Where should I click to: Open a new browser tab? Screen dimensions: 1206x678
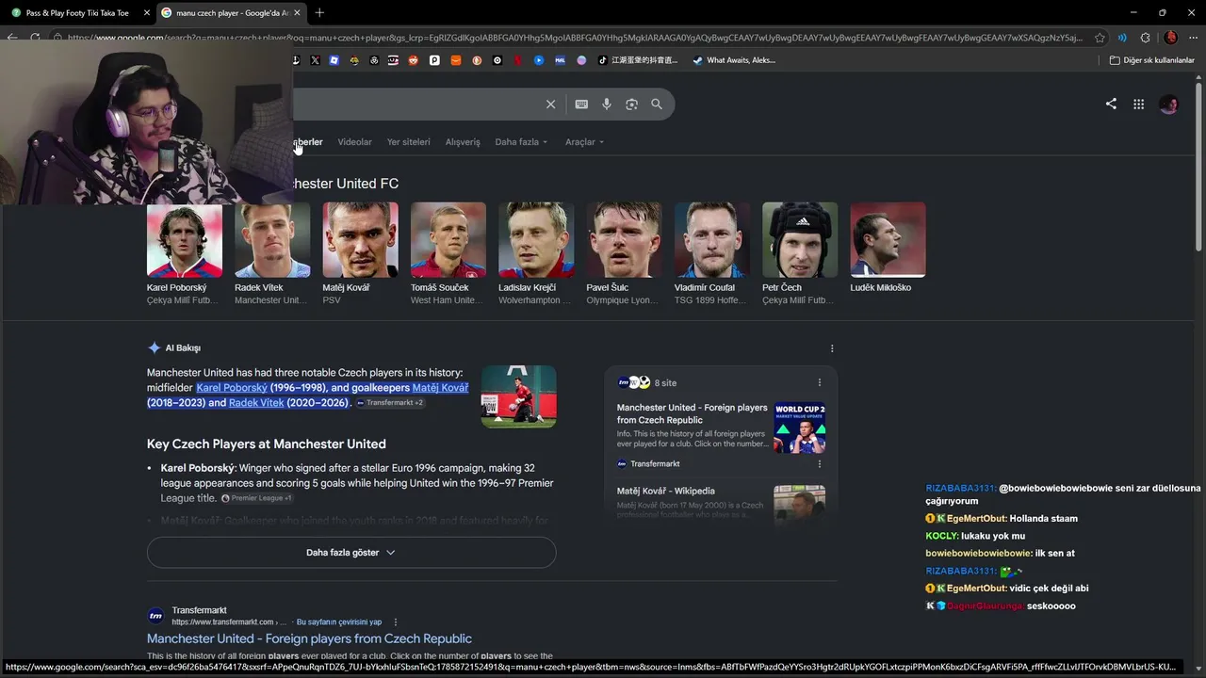tap(319, 12)
